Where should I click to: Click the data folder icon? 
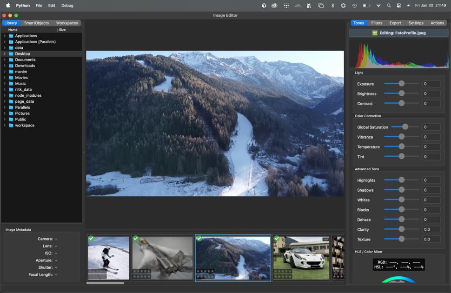[11, 48]
